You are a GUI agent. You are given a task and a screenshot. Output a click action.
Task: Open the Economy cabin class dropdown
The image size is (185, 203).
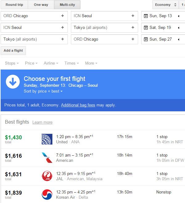(165, 5)
